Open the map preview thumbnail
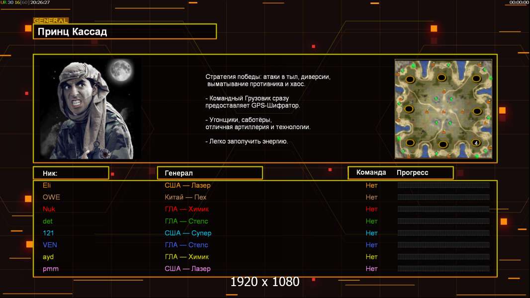Screen dimensions: 530x298 click(x=443, y=109)
